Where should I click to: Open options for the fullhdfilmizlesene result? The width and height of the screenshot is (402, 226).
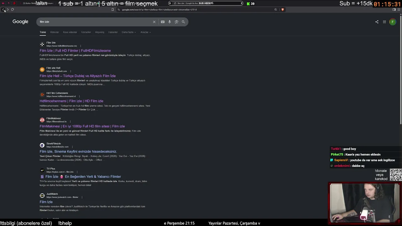[x=80, y=46]
